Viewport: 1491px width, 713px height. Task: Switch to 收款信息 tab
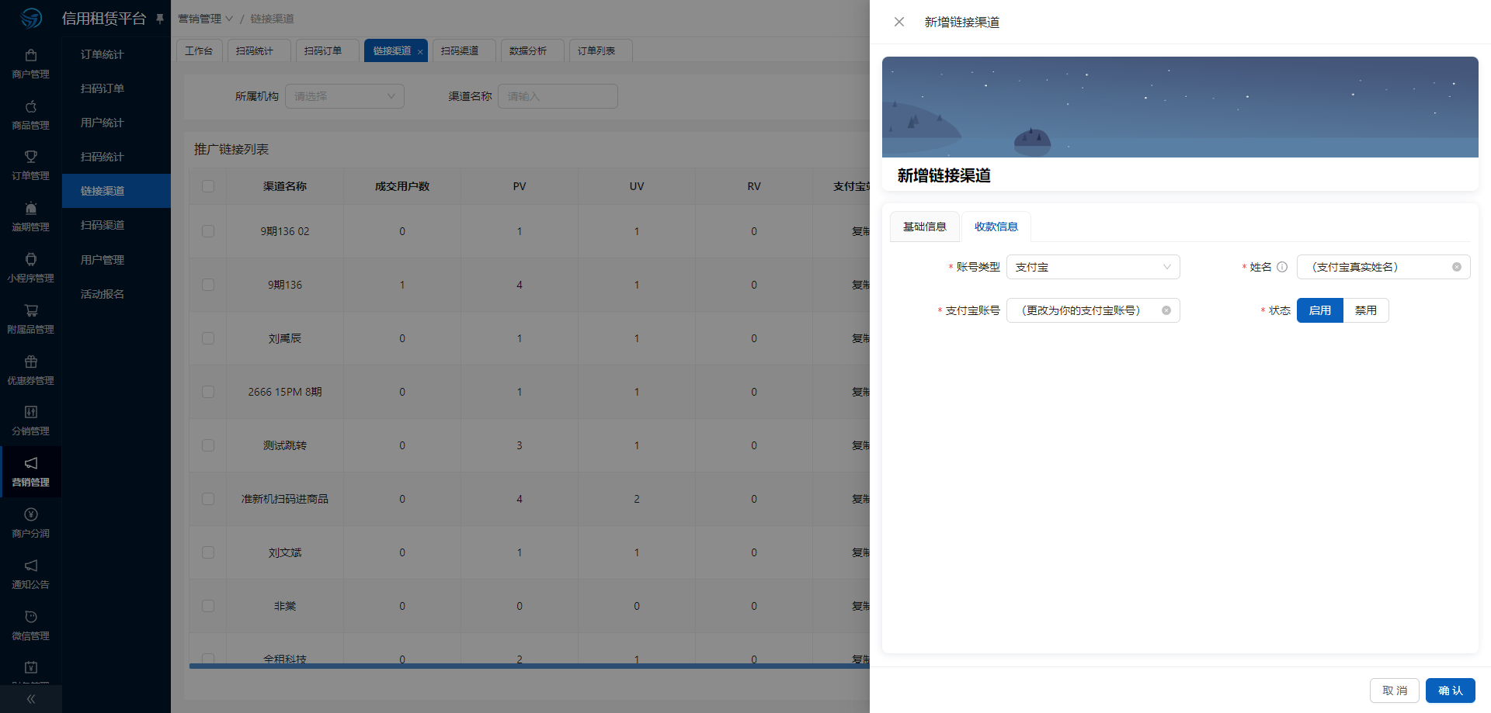point(996,227)
